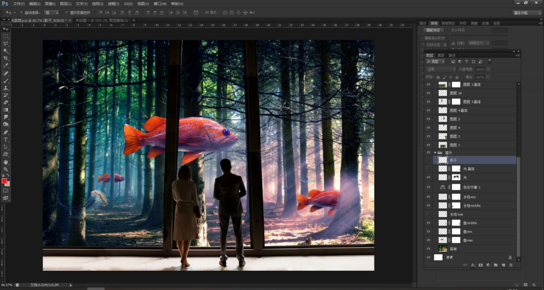This screenshot has height=290, width=544.
Task: Select the Magic Wand tool
Action: [x=6, y=51]
